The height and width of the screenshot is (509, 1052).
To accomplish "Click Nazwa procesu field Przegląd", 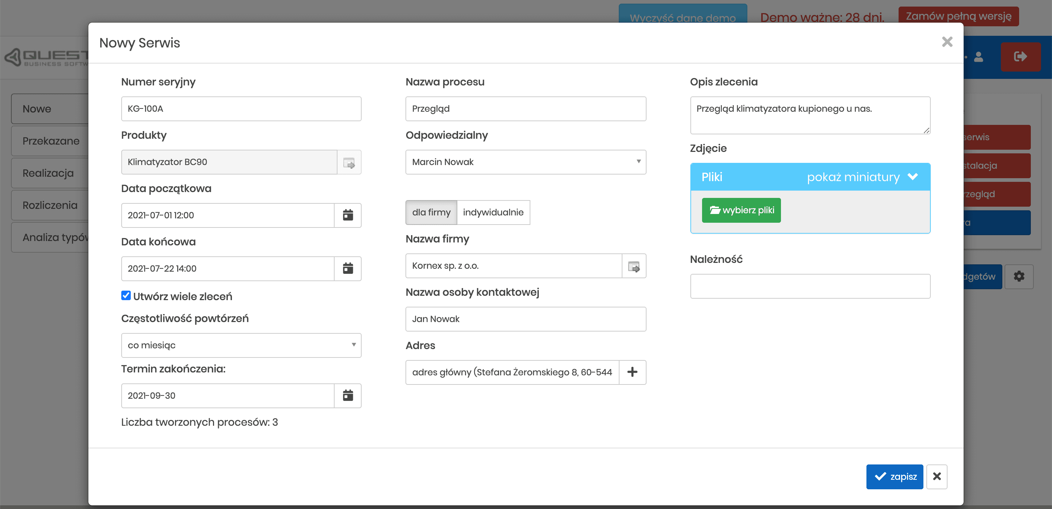I will tap(526, 108).
